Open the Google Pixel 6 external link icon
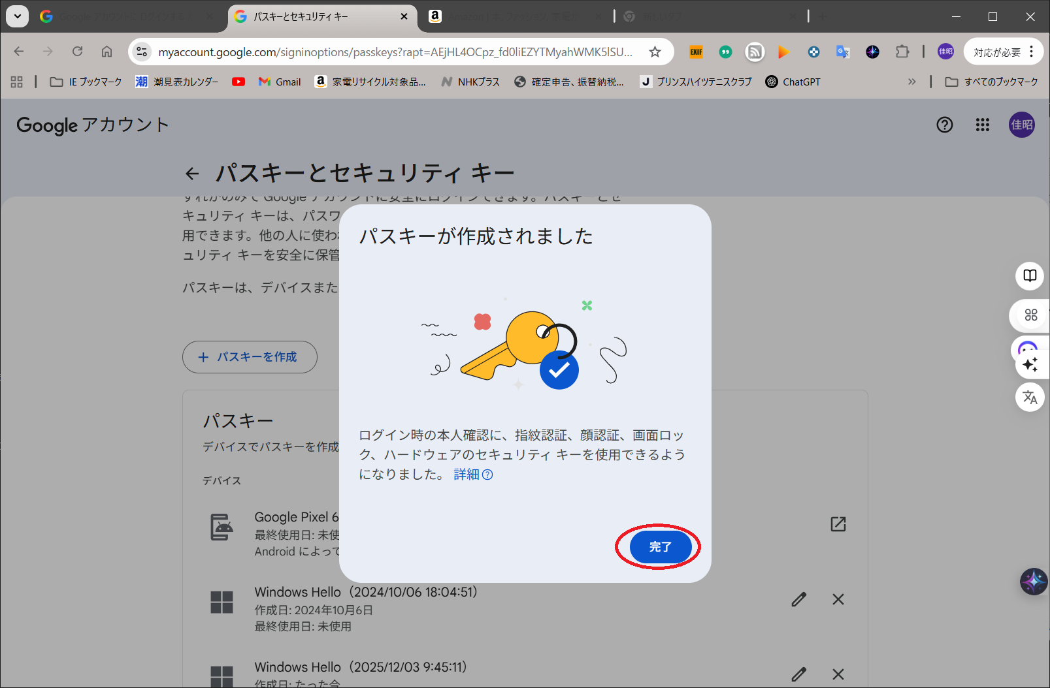 [838, 524]
